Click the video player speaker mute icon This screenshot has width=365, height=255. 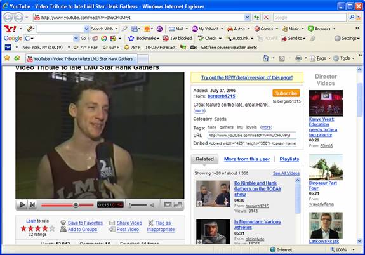(152, 205)
